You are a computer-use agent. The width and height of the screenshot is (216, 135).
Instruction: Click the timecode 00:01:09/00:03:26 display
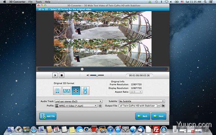click(x=139, y=76)
